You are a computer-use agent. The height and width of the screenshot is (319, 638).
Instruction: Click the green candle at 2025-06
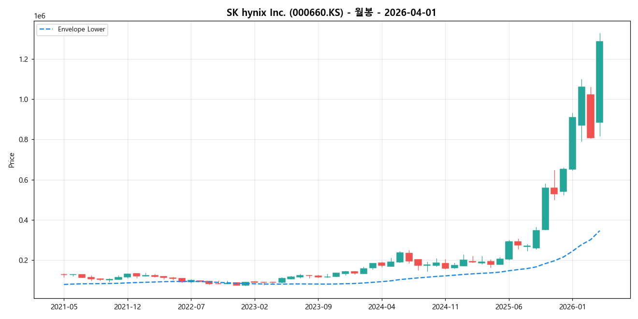(509, 250)
